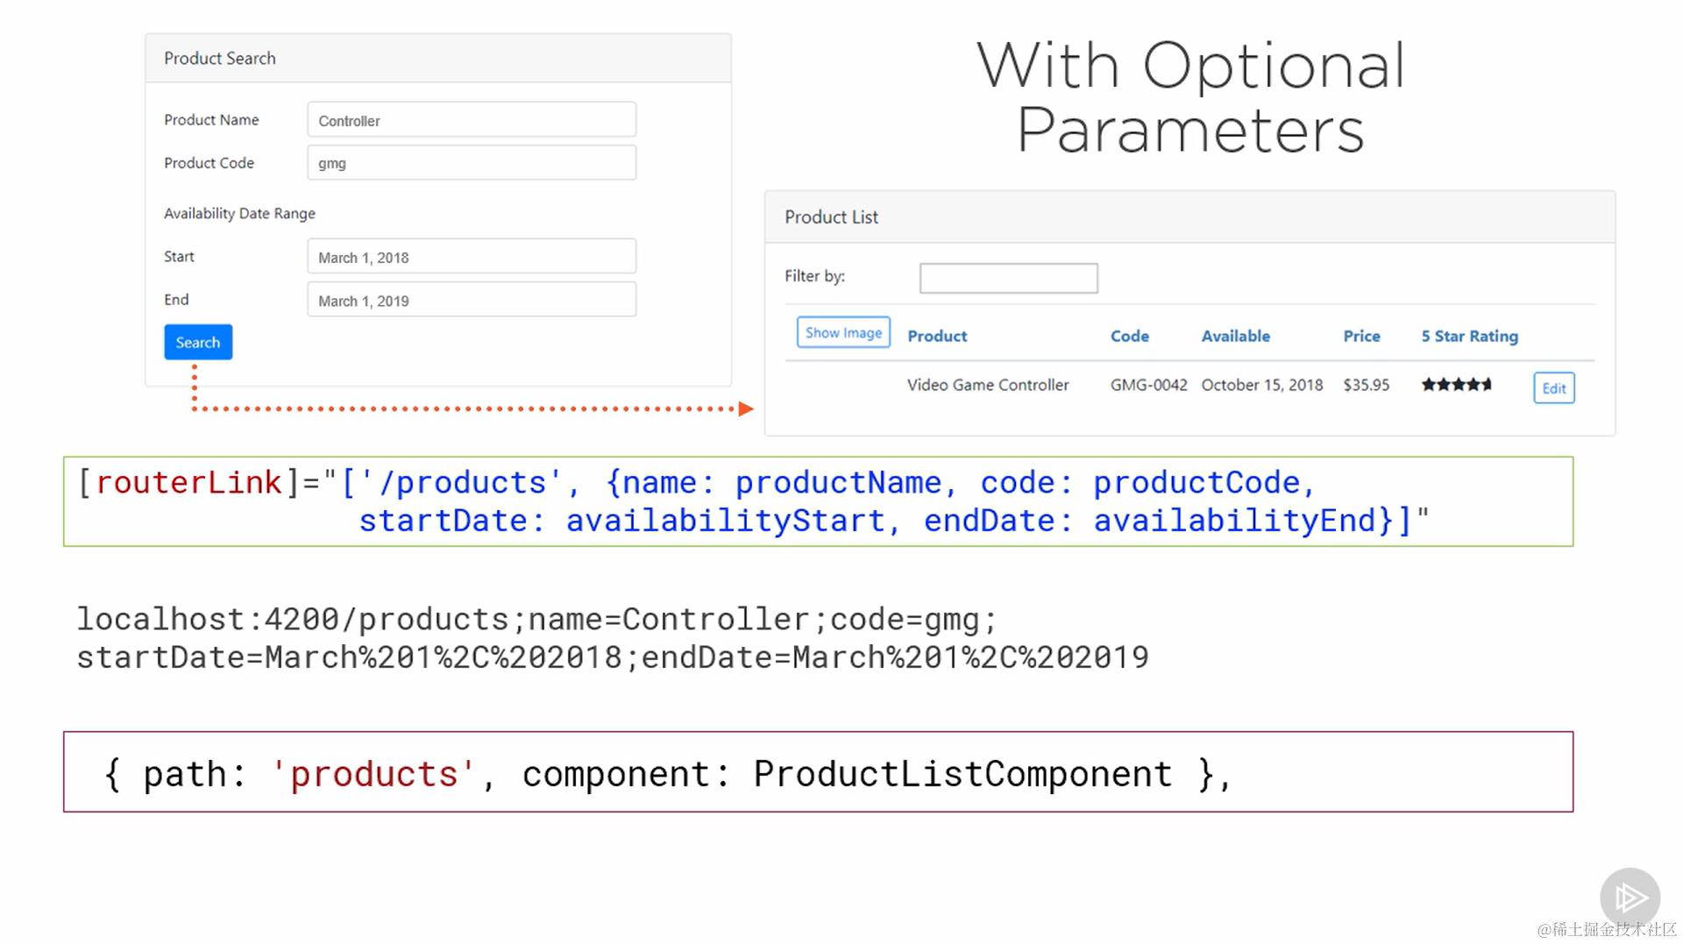Click the Code column header
The height and width of the screenshot is (944, 1683).
click(x=1129, y=337)
